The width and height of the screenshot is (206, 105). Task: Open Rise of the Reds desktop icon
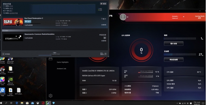(11, 60)
